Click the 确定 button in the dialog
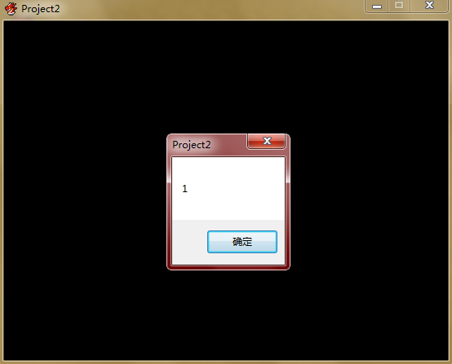Image resolution: width=452 pixels, height=364 pixels. (242, 242)
